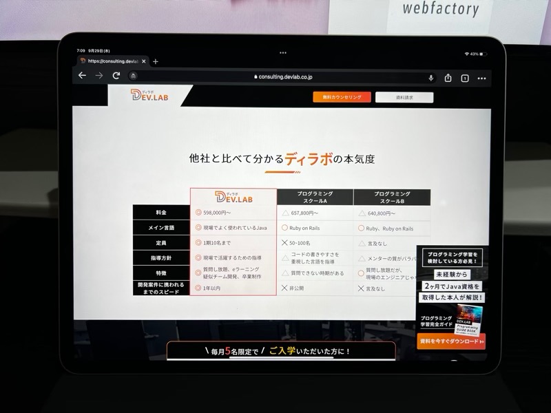Open the tab switcher showing 1 tab

point(465,78)
